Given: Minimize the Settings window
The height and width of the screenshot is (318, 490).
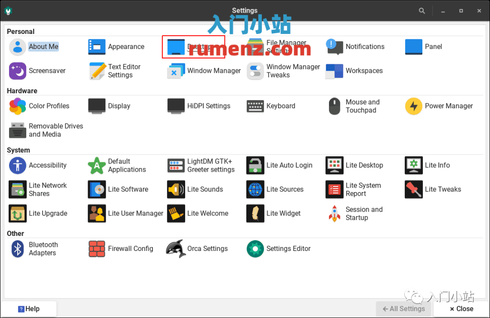Looking at the screenshot, I should (x=443, y=11).
